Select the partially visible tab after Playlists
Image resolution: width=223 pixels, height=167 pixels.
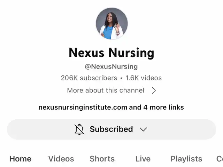(x=220, y=159)
